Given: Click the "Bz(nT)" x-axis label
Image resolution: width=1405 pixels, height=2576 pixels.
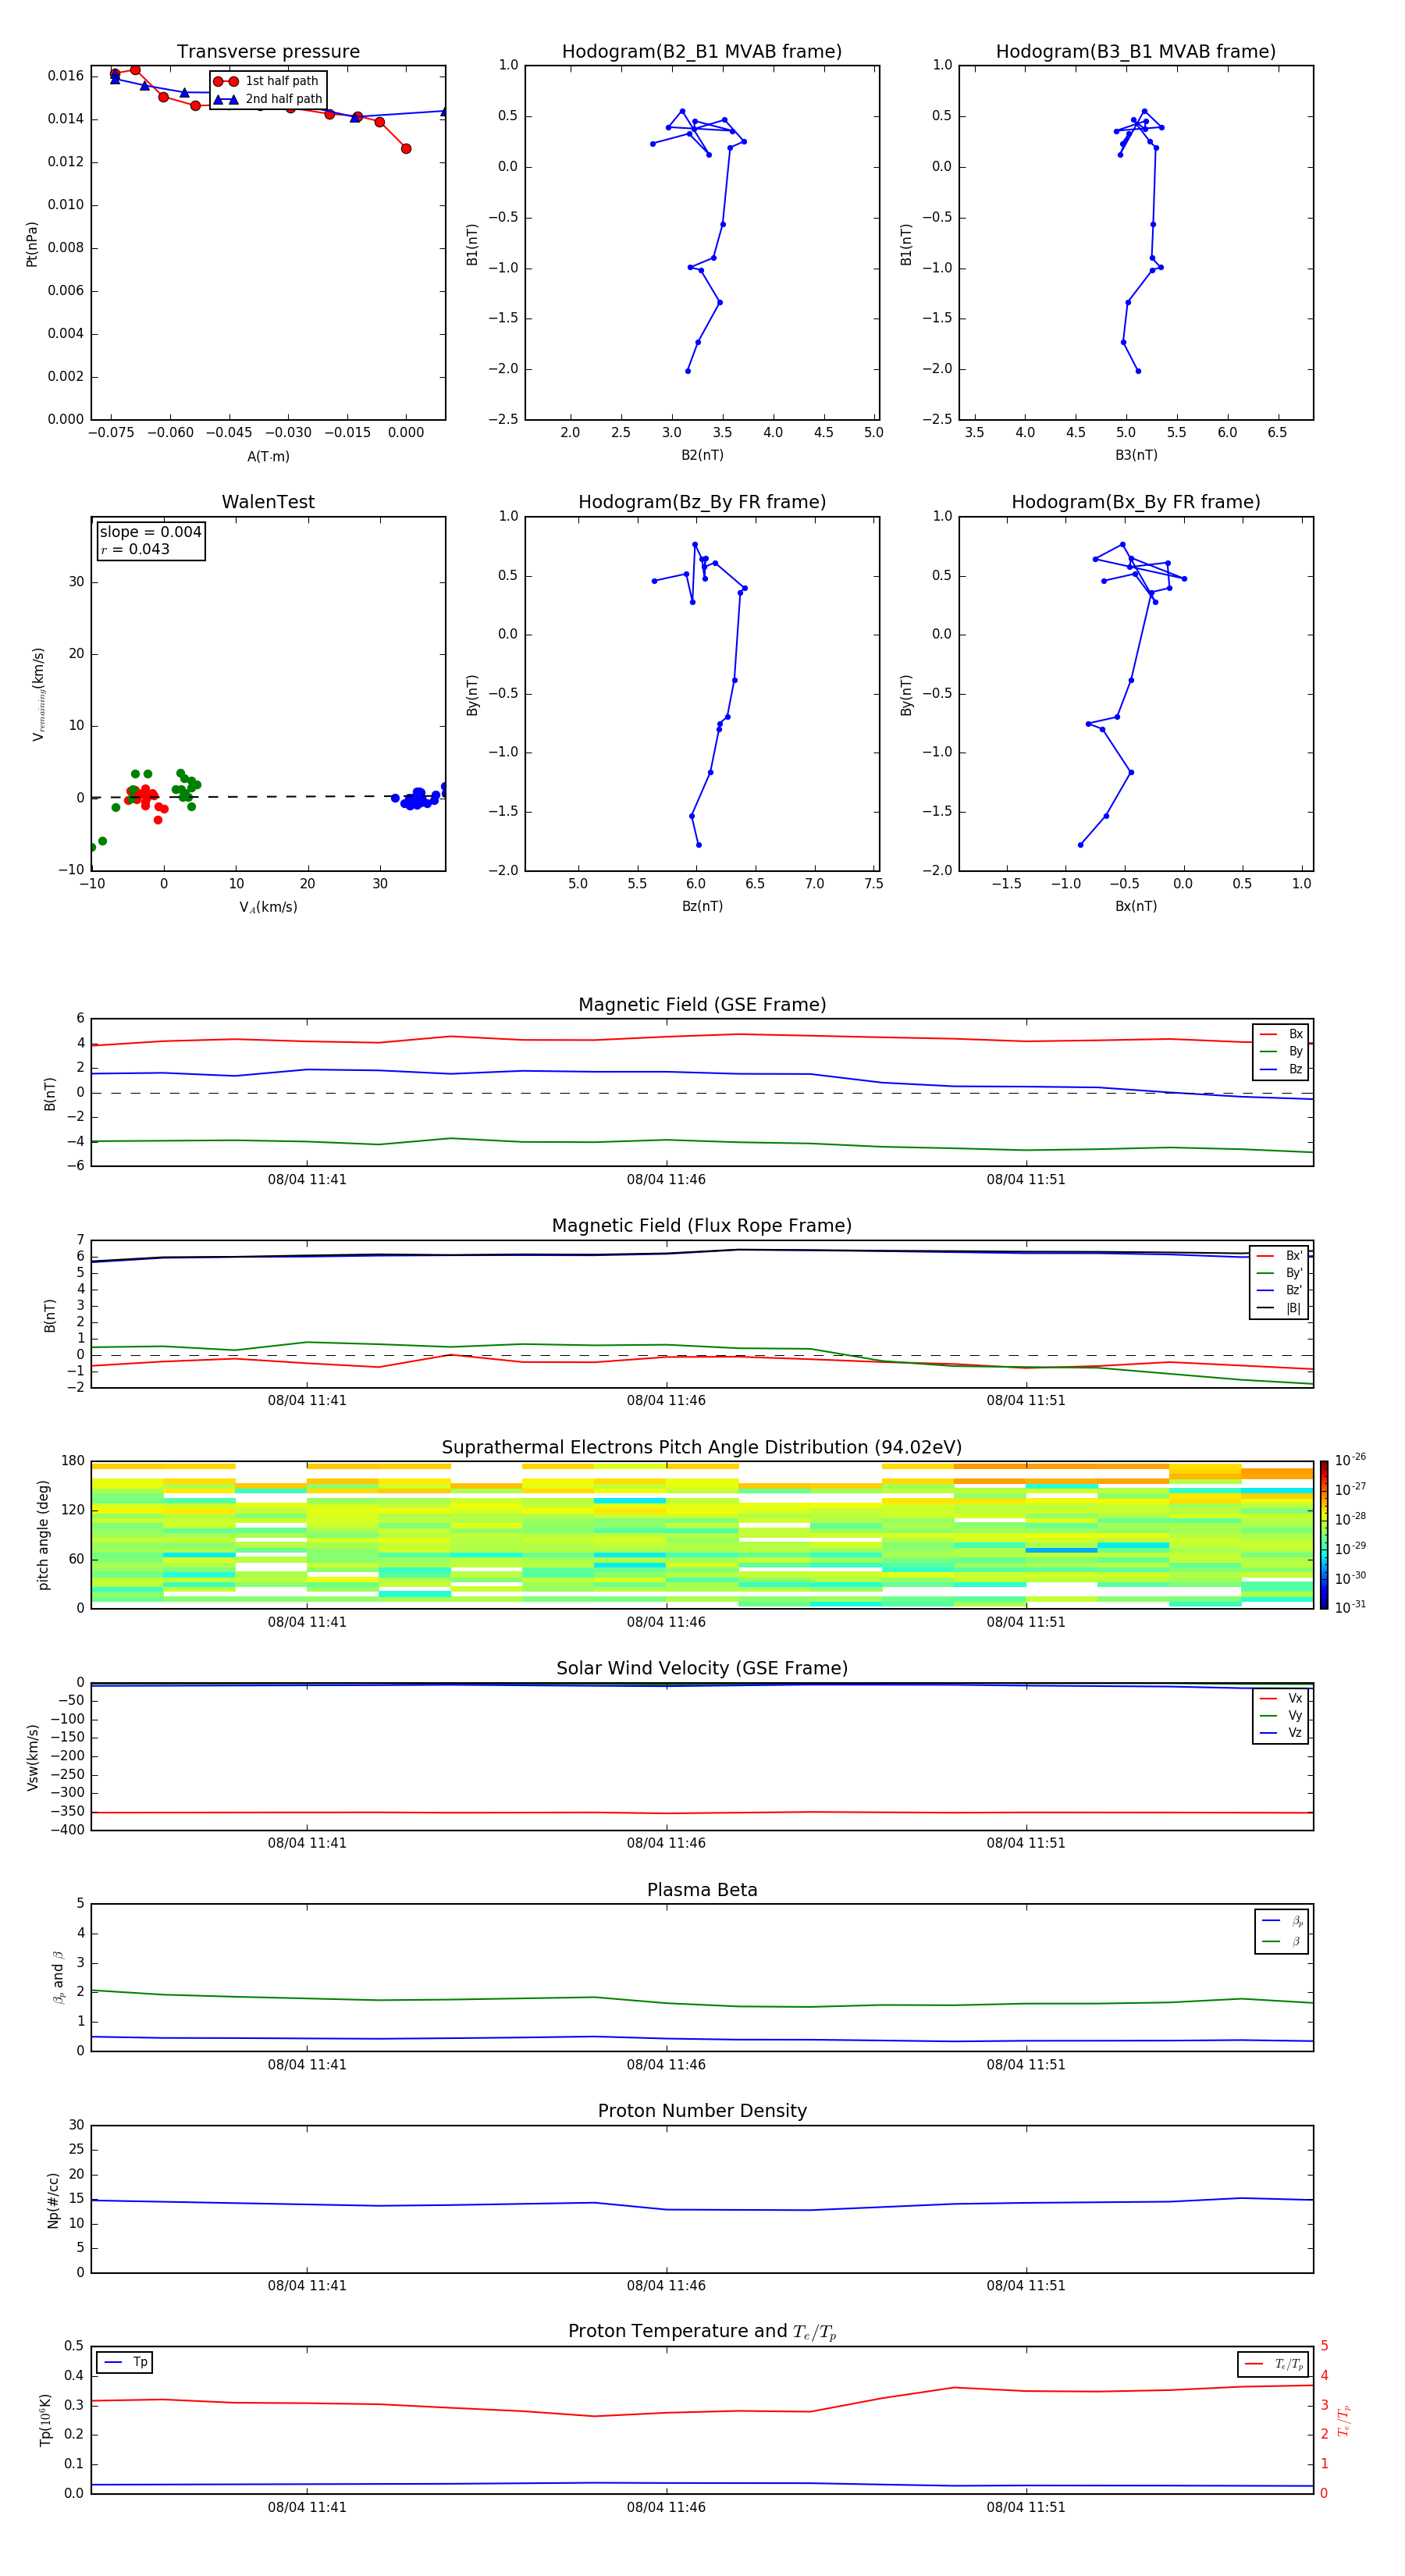Looking at the screenshot, I should pyautogui.click(x=702, y=906).
